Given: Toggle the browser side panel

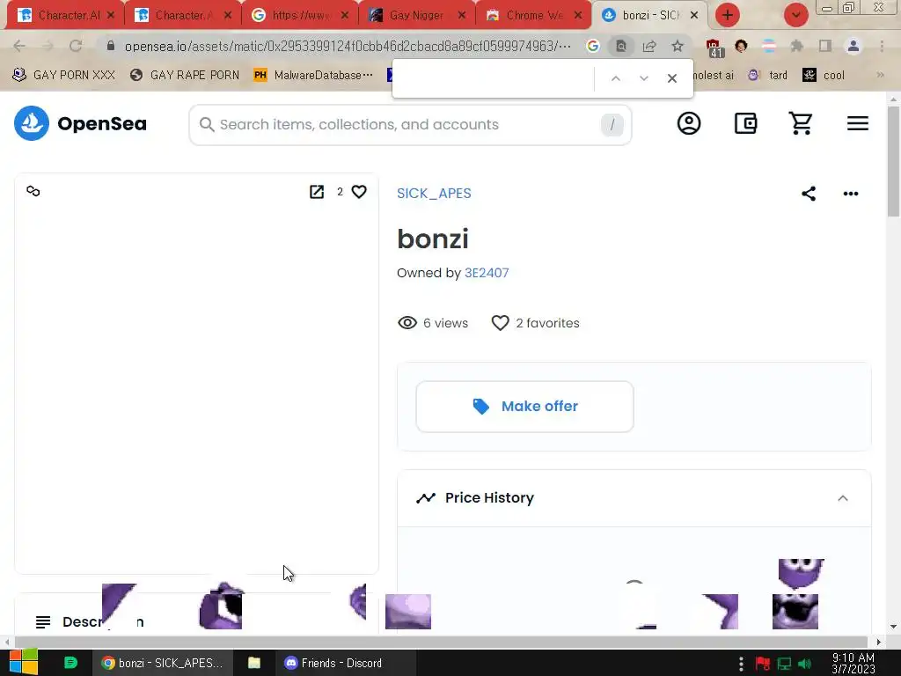Looking at the screenshot, I should pyautogui.click(x=825, y=46).
